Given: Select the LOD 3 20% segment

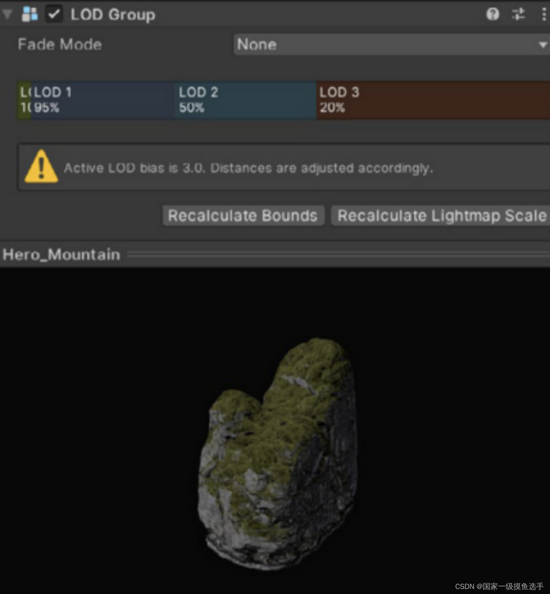Looking at the screenshot, I should pos(433,100).
